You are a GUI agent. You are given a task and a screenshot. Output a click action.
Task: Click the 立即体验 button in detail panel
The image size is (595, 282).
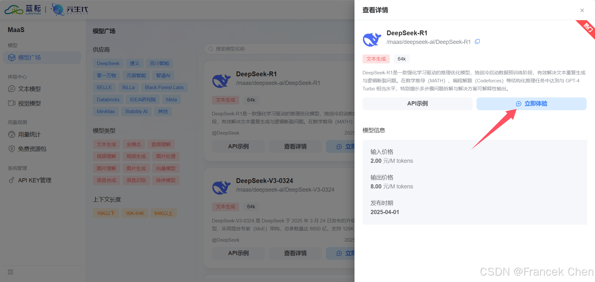coord(531,104)
